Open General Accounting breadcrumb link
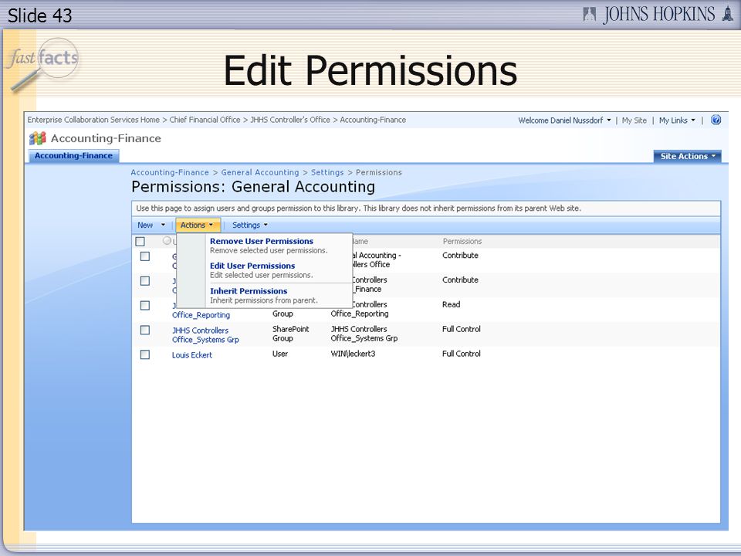Screen dimensions: 741x556 point(260,172)
